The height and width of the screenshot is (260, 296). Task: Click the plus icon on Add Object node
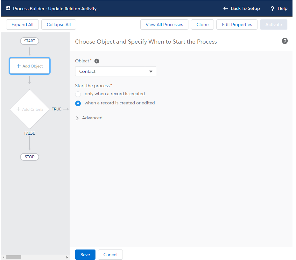coord(19,66)
